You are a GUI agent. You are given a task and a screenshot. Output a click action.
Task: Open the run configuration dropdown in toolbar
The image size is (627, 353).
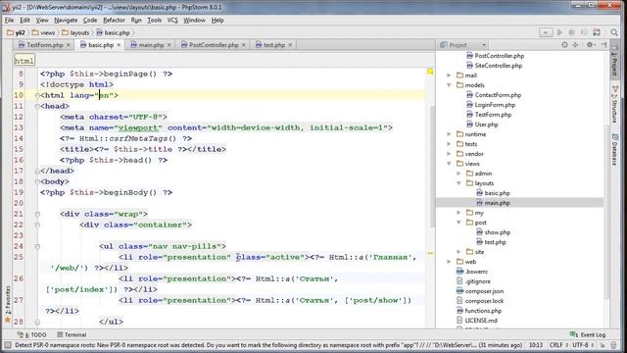point(546,32)
